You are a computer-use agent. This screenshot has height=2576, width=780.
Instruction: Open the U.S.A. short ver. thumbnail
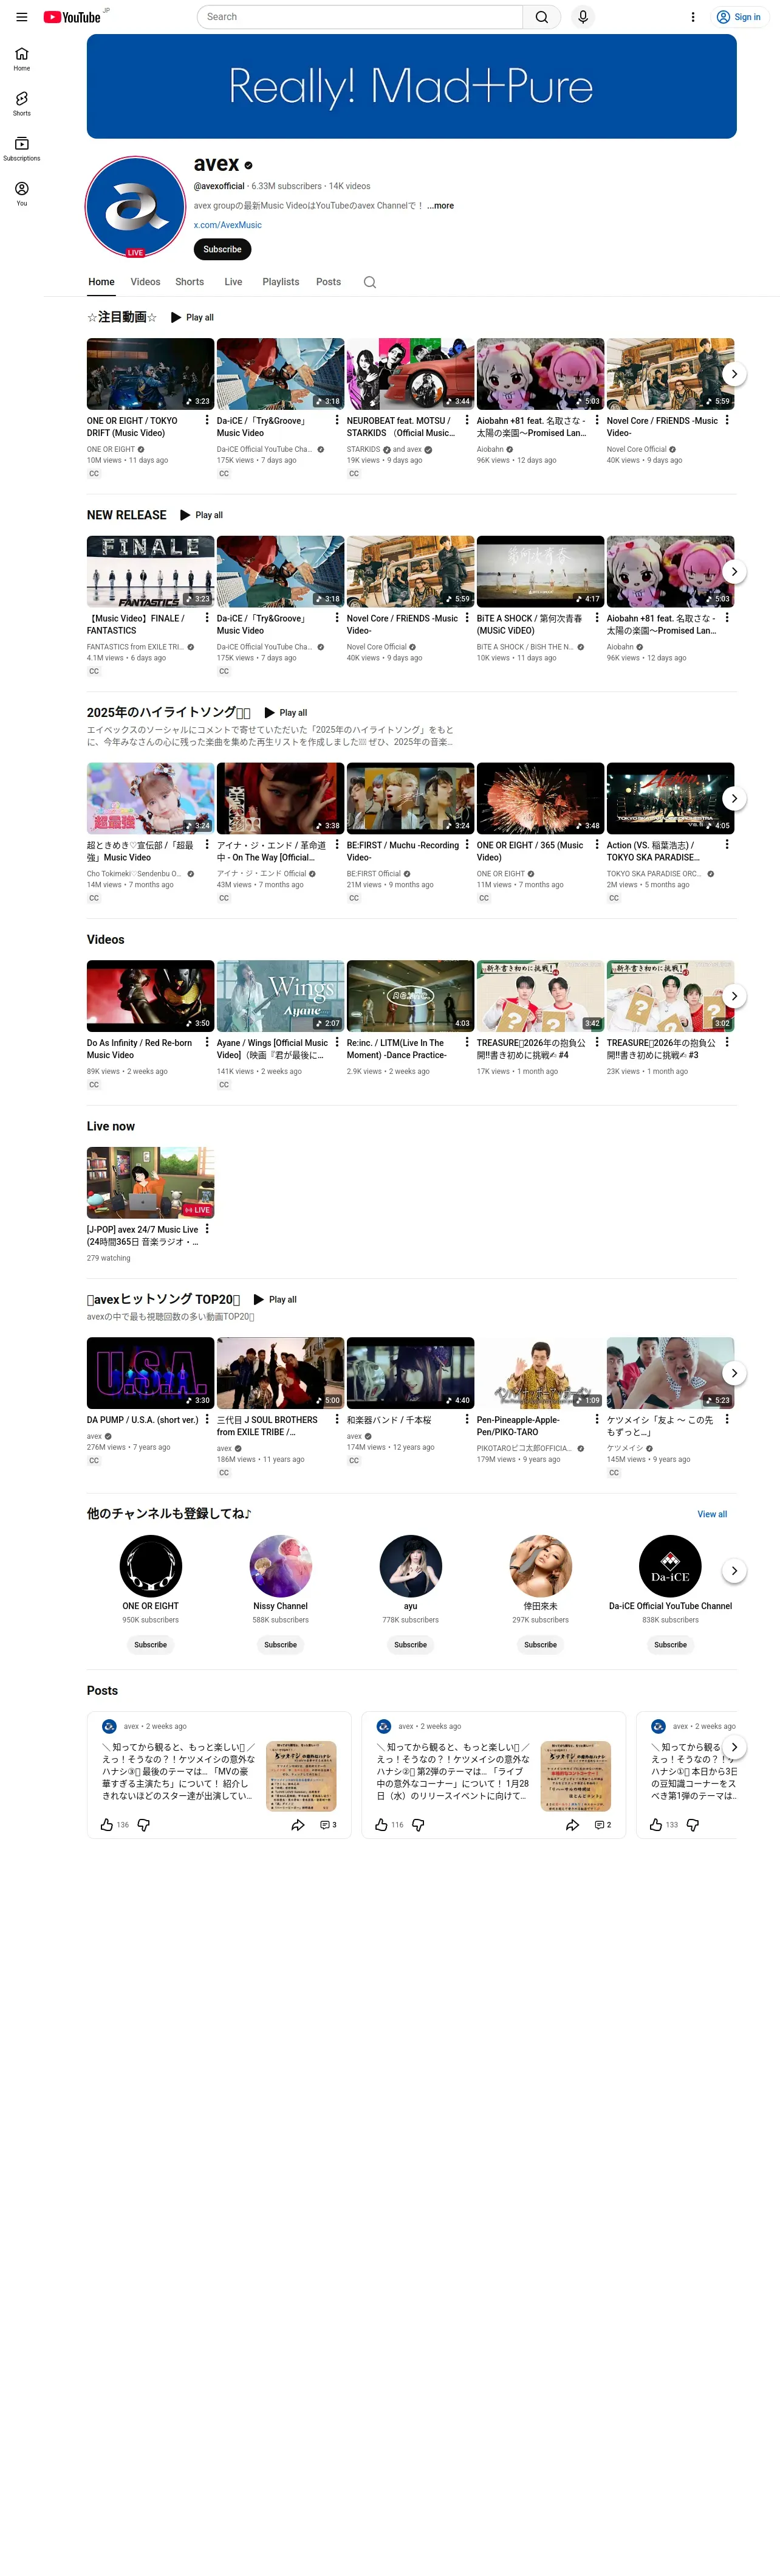(x=151, y=1374)
